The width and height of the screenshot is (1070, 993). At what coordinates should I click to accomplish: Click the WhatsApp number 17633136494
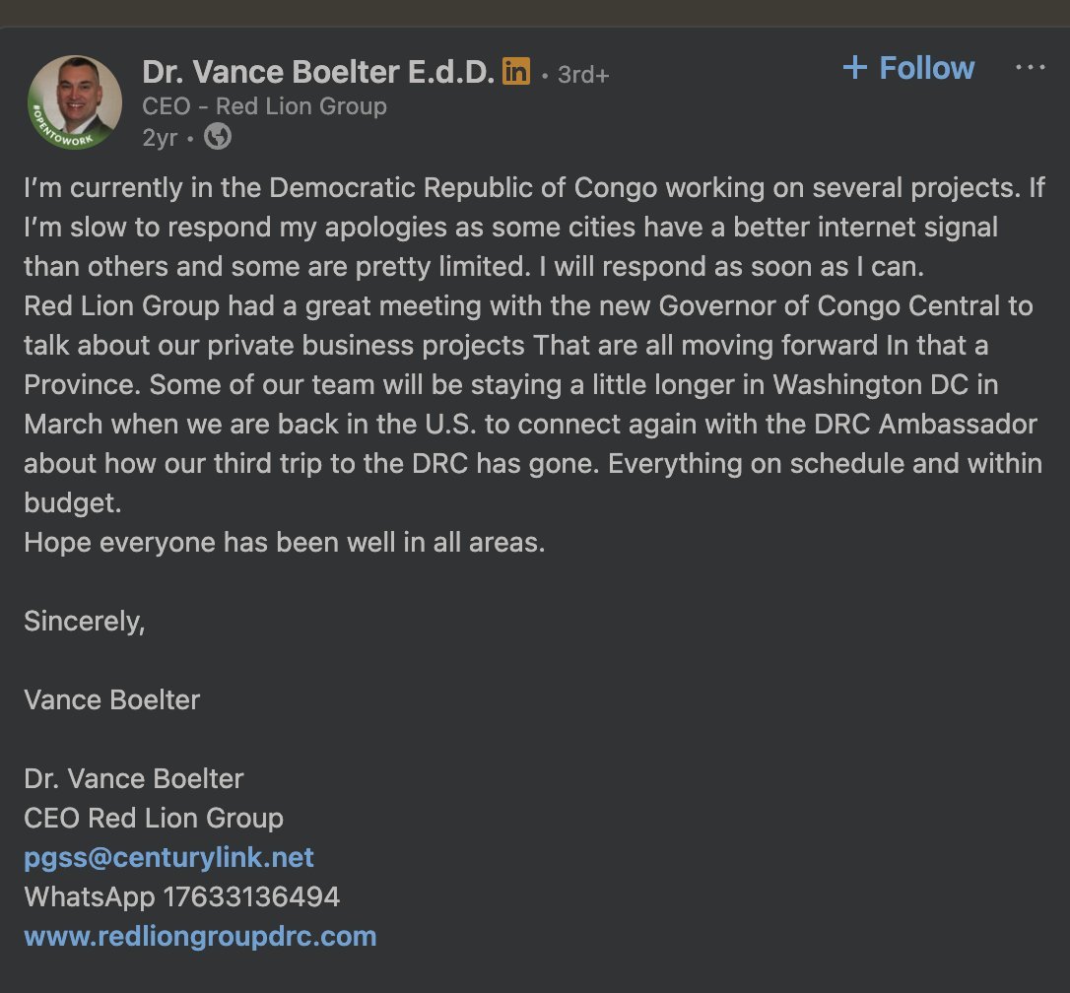[182, 896]
